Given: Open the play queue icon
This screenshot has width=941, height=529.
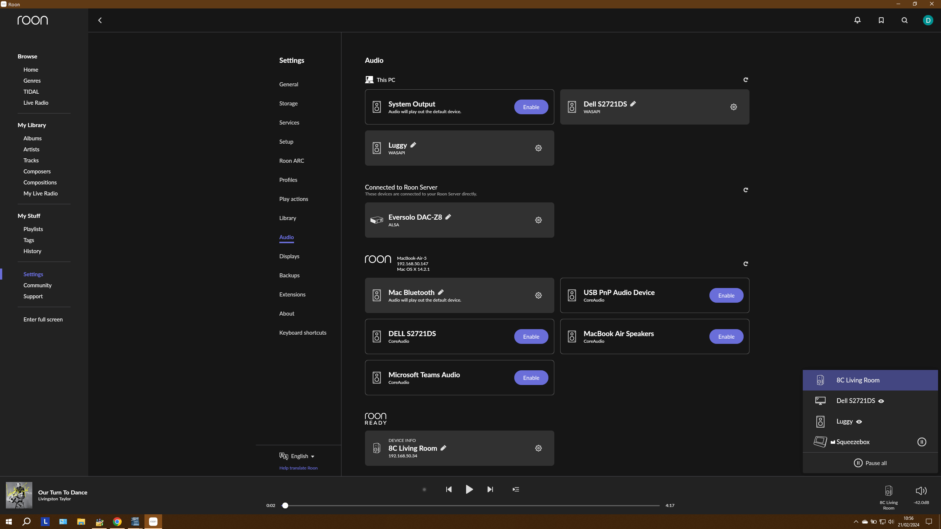Looking at the screenshot, I should tap(516, 489).
